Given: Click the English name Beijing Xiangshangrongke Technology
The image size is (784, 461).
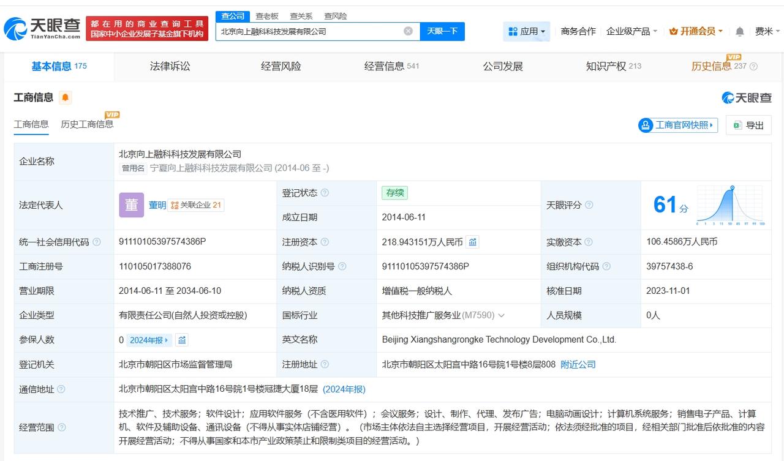Looking at the screenshot, I should 499,340.
